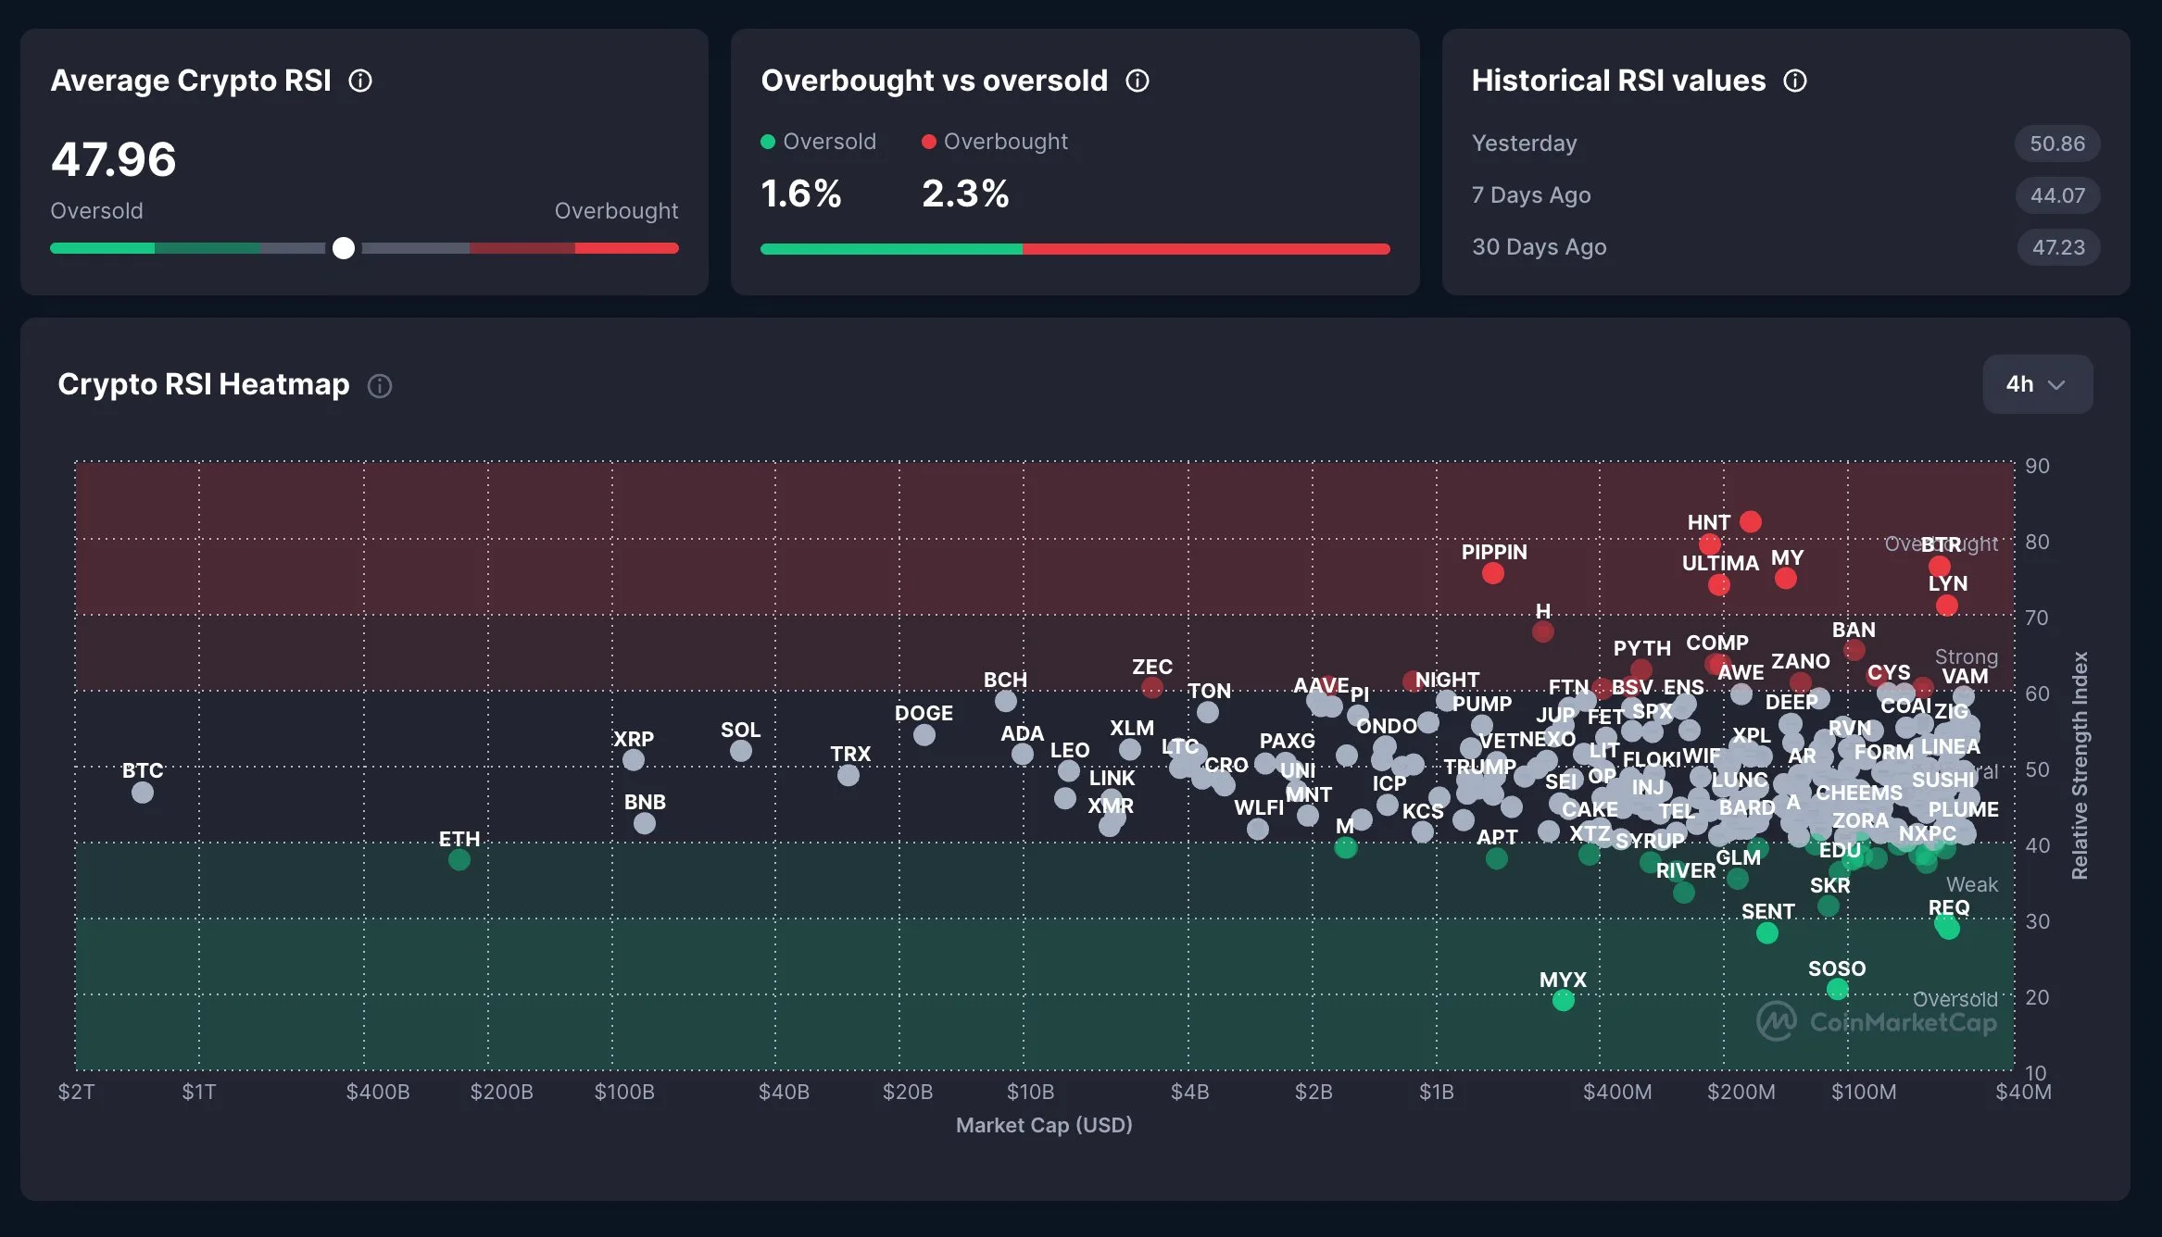Viewport: 2162px width, 1237px height.
Task: Click the ULTIMA red data point
Action: pyautogui.click(x=1719, y=585)
